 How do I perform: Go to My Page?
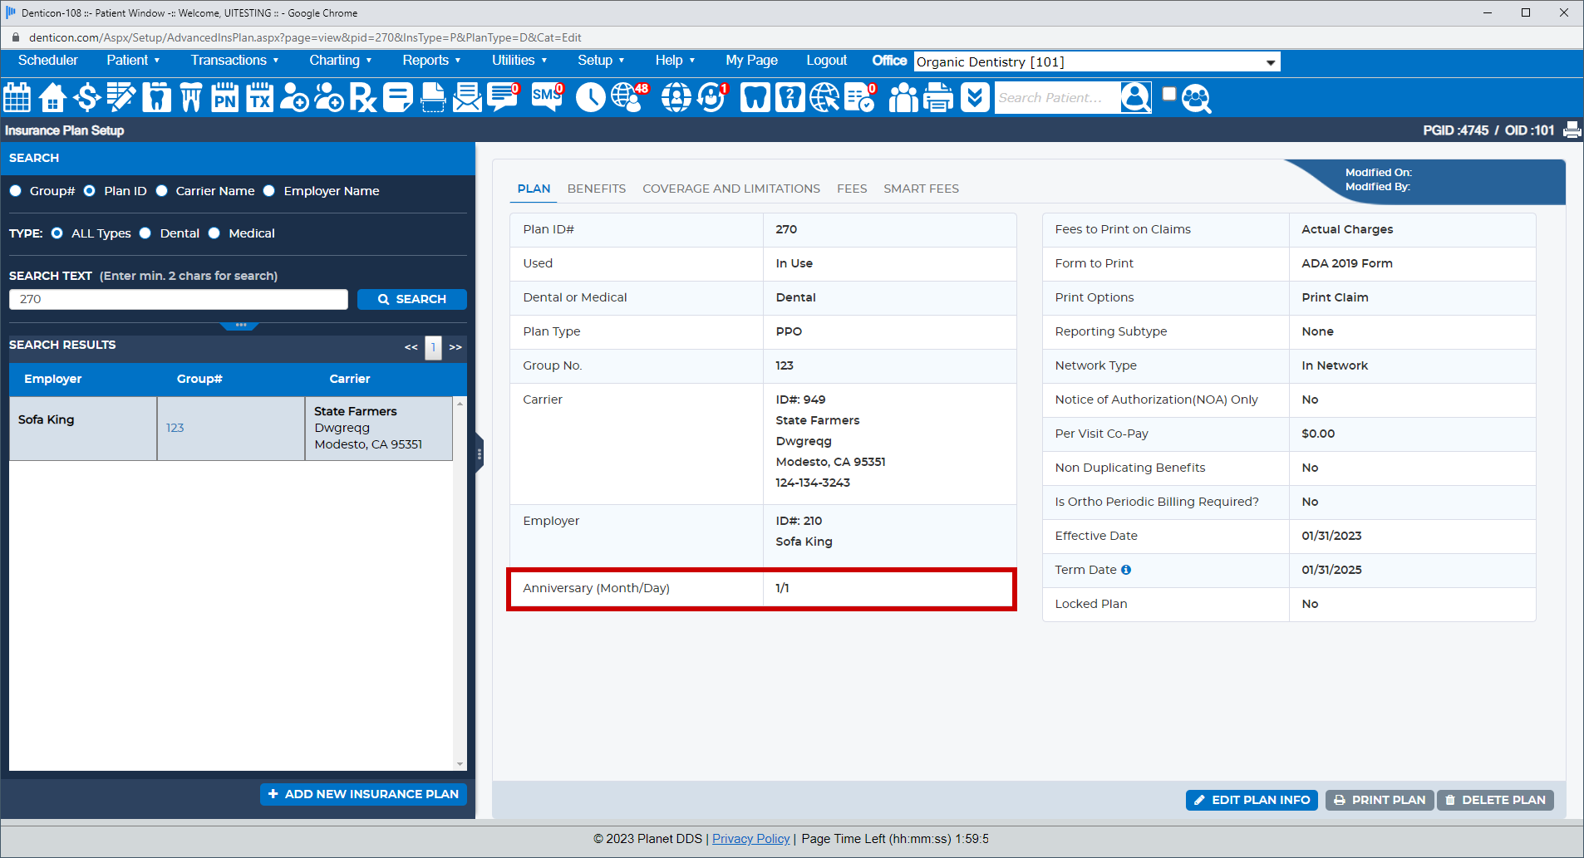click(751, 61)
